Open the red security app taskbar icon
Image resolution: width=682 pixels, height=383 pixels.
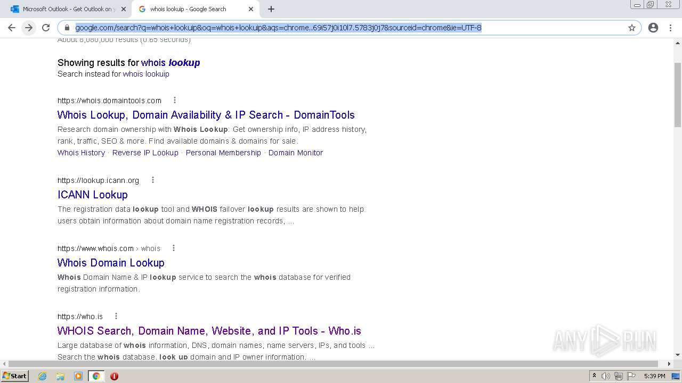pos(114,376)
